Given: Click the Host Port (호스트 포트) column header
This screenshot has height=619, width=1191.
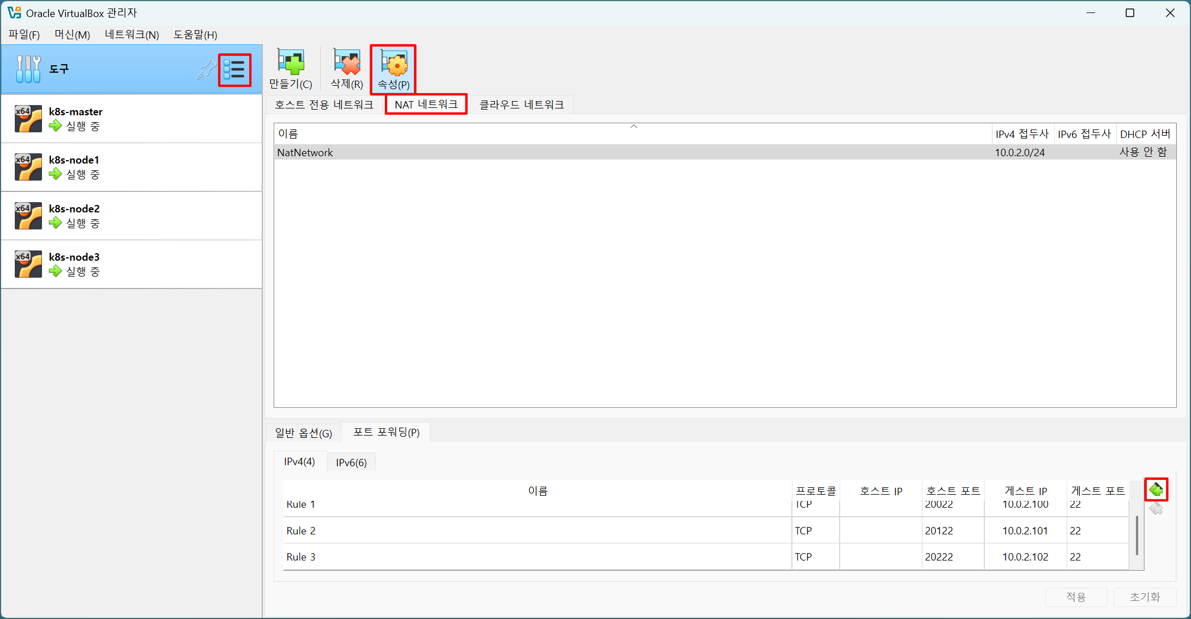Looking at the screenshot, I should click(953, 491).
